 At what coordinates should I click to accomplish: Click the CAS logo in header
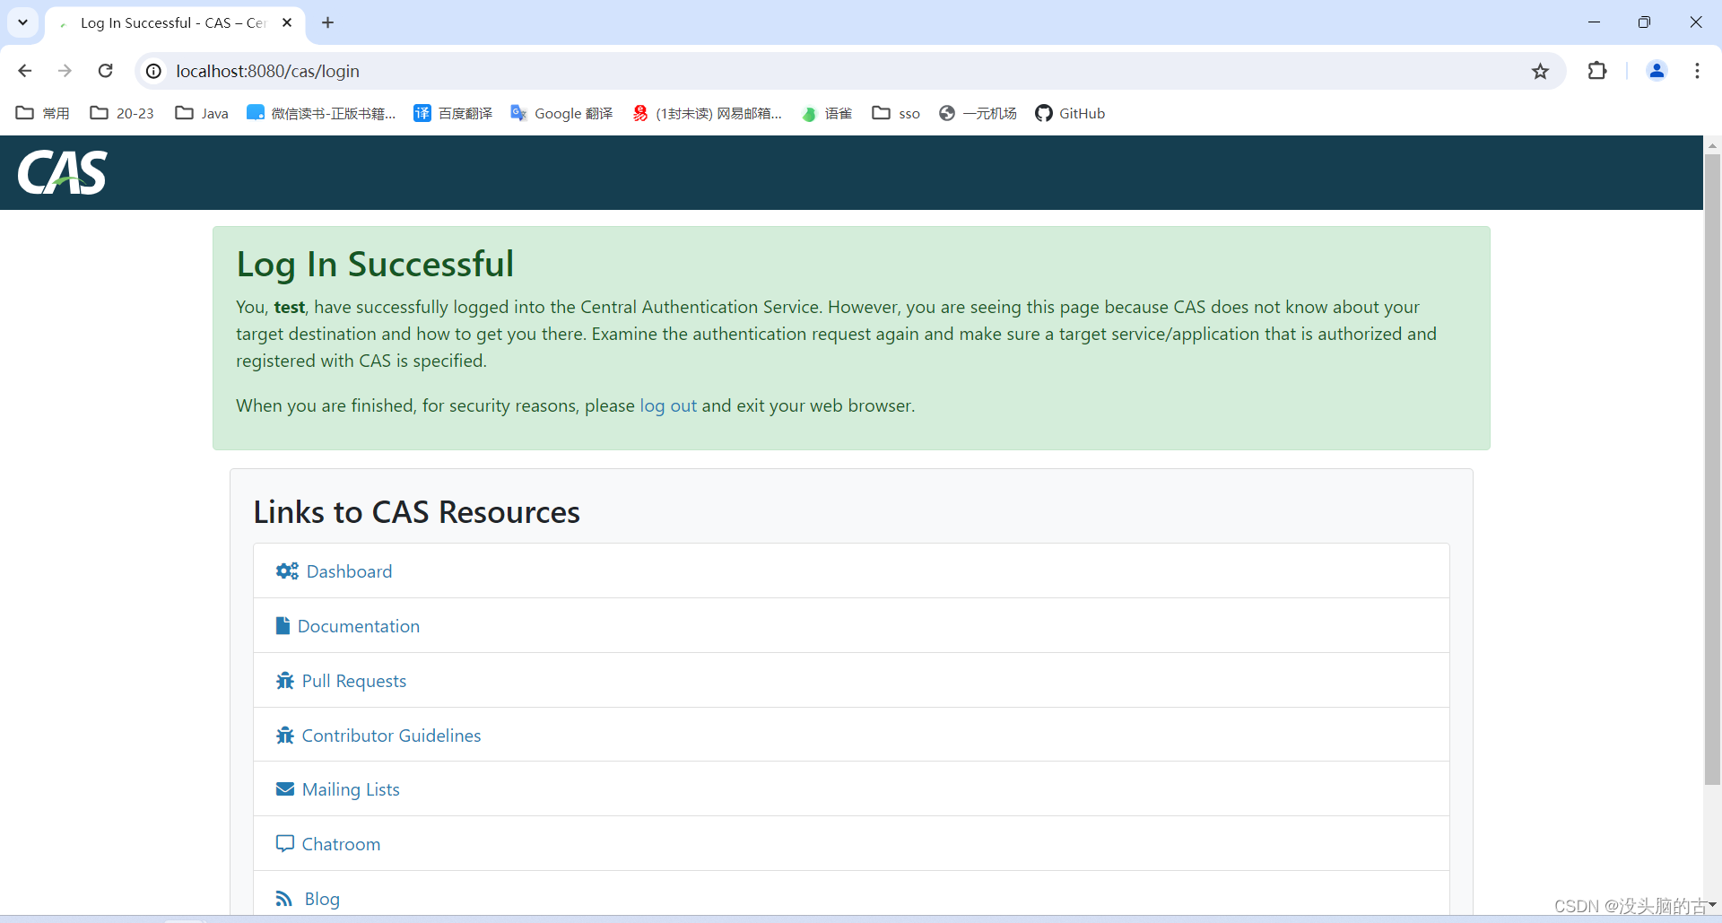tap(62, 172)
